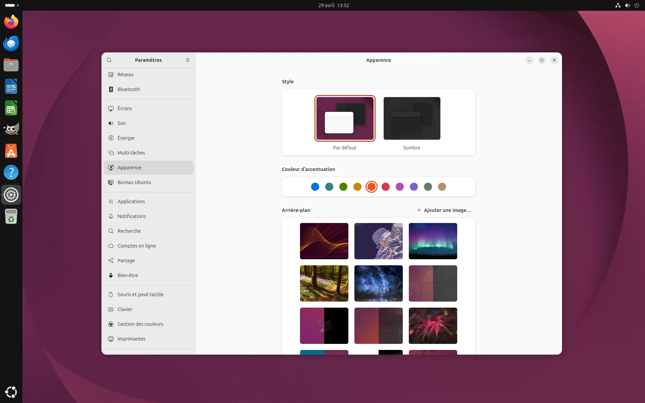Choose the blue accent color

point(315,187)
